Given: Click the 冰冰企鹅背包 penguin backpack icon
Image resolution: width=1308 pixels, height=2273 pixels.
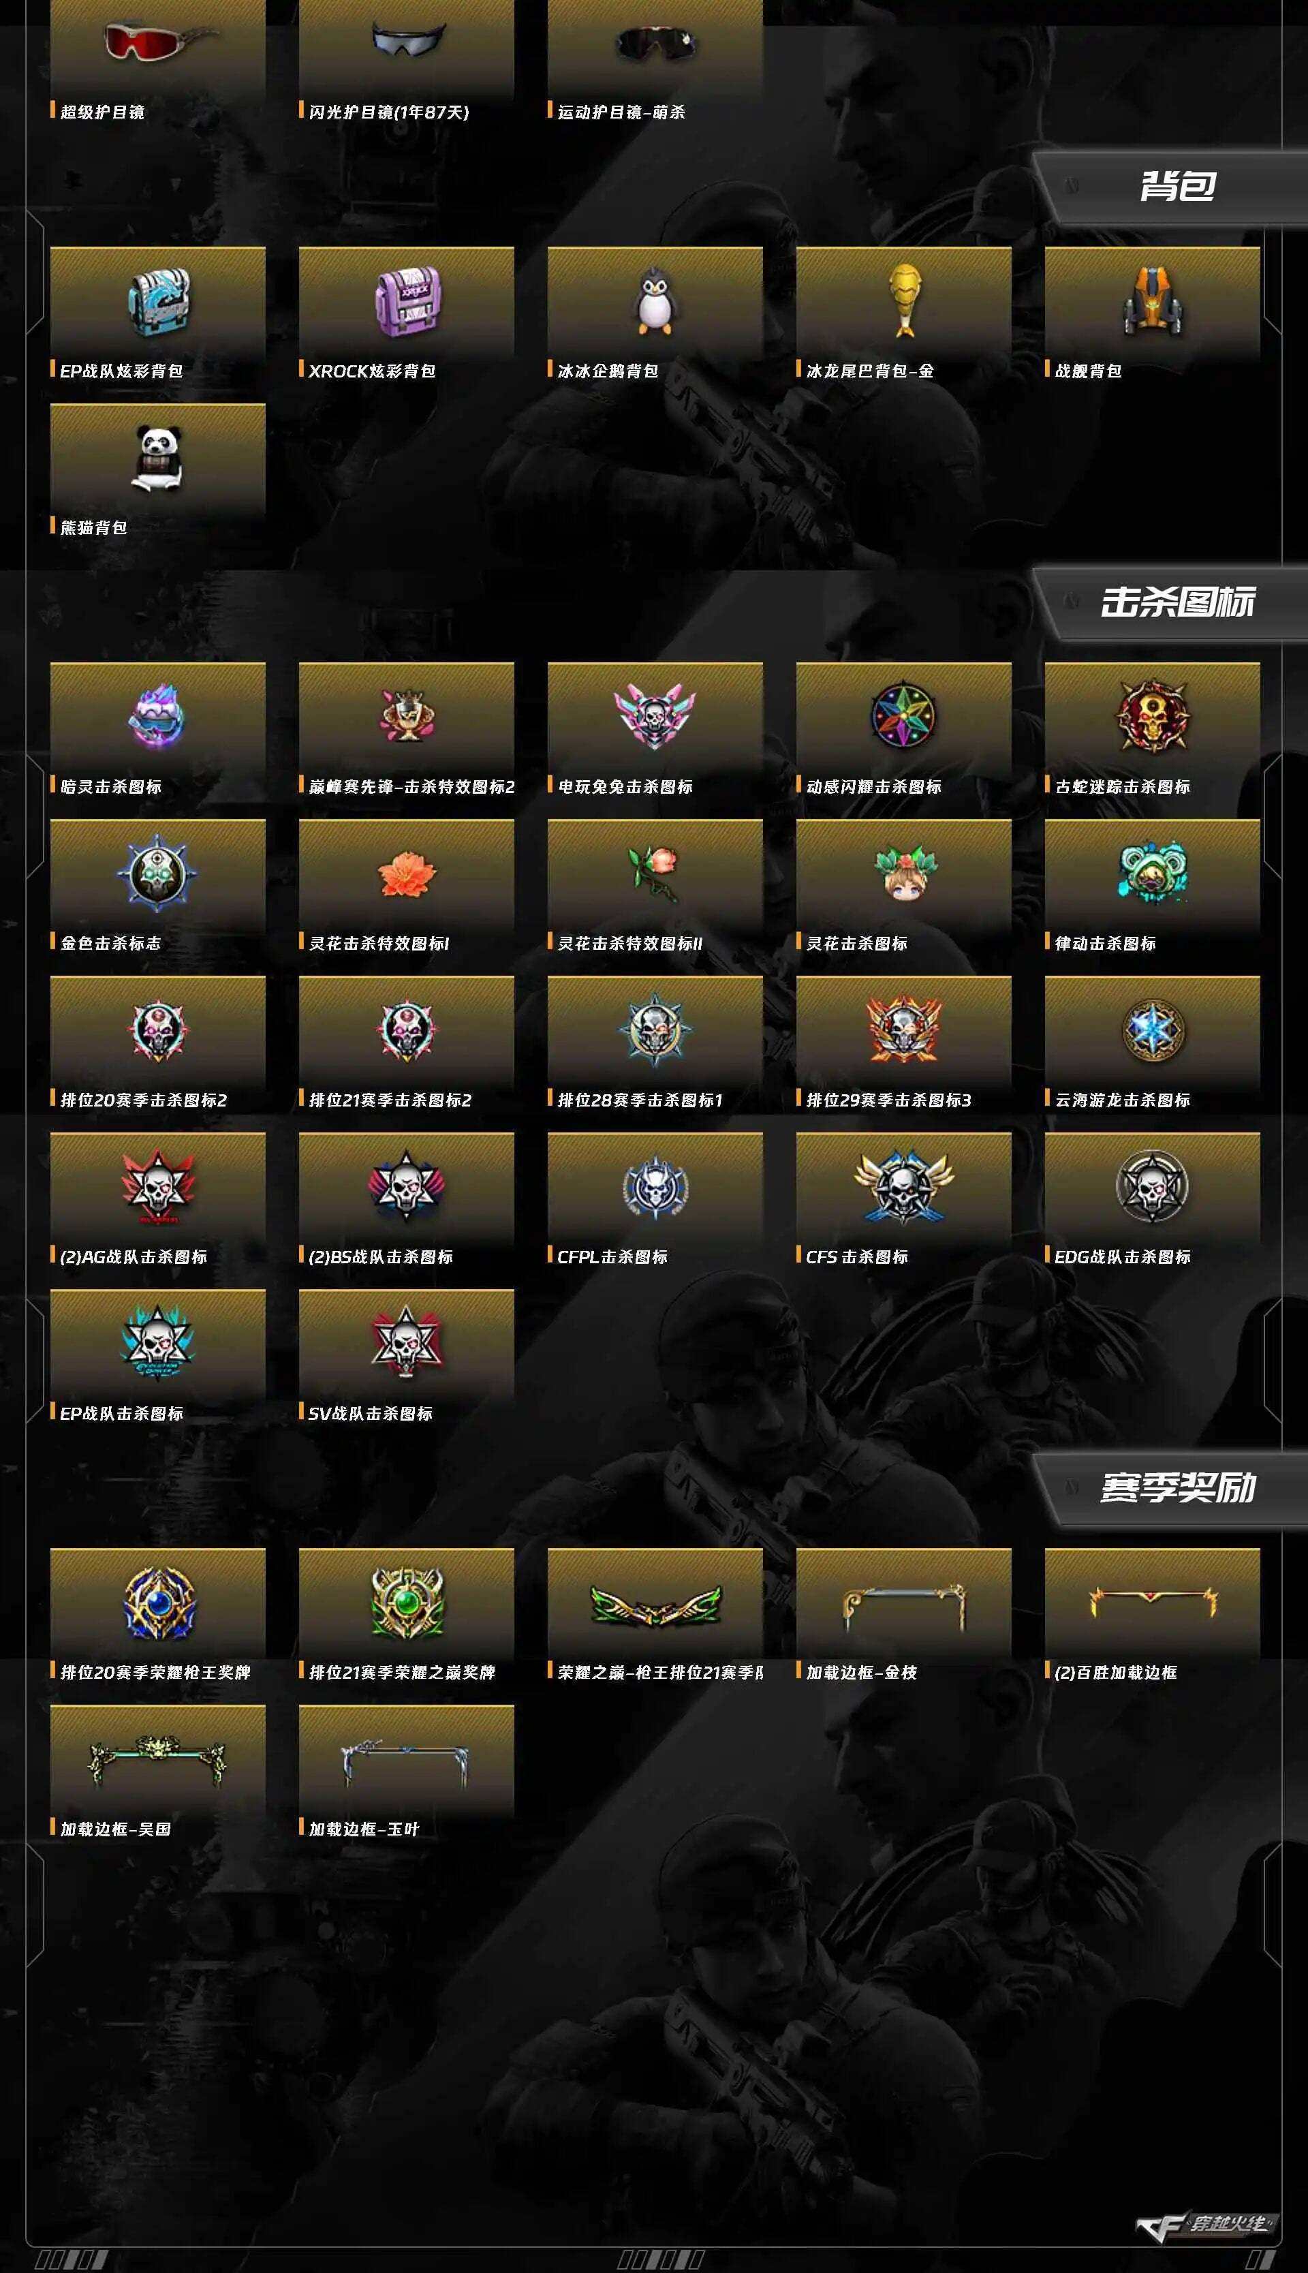Looking at the screenshot, I should pyautogui.click(x=655, y=301).
